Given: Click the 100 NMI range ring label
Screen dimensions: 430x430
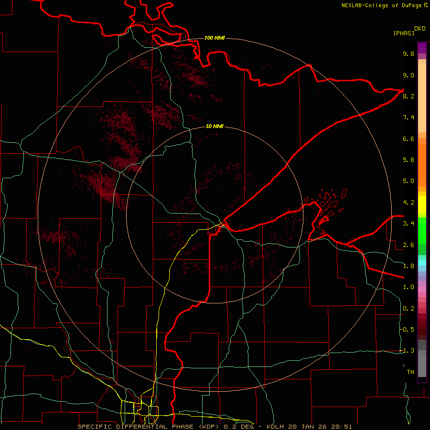Looking at the screenshot, I should pos(215,38).
